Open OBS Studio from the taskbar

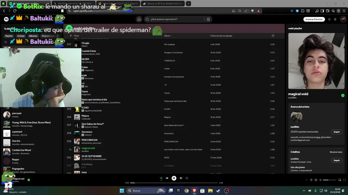226,191
